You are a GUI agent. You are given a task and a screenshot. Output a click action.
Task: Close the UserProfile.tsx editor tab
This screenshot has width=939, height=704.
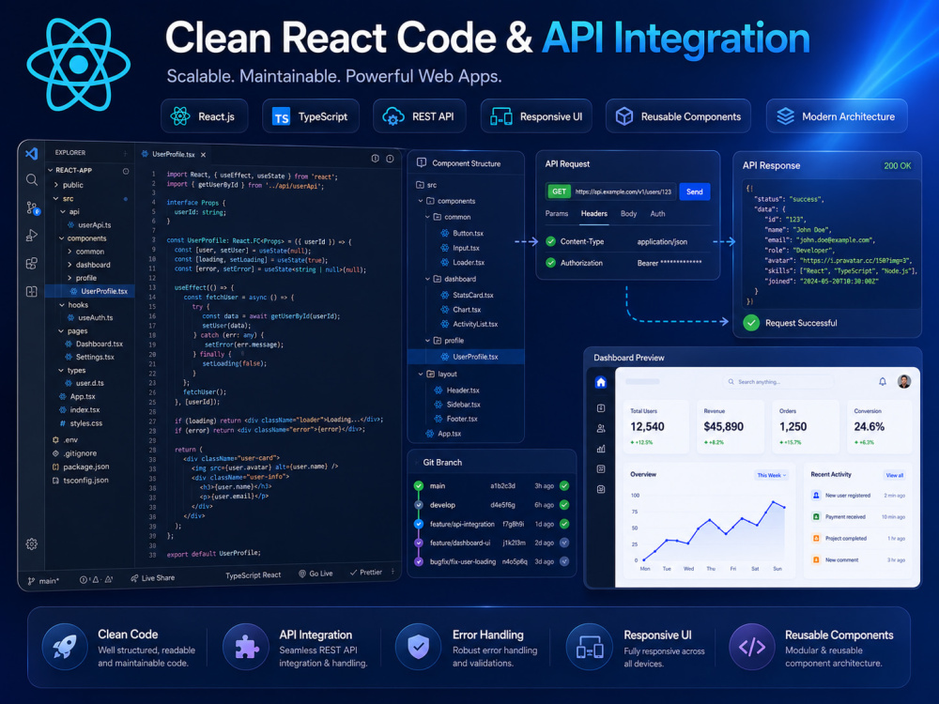(203, 155)
